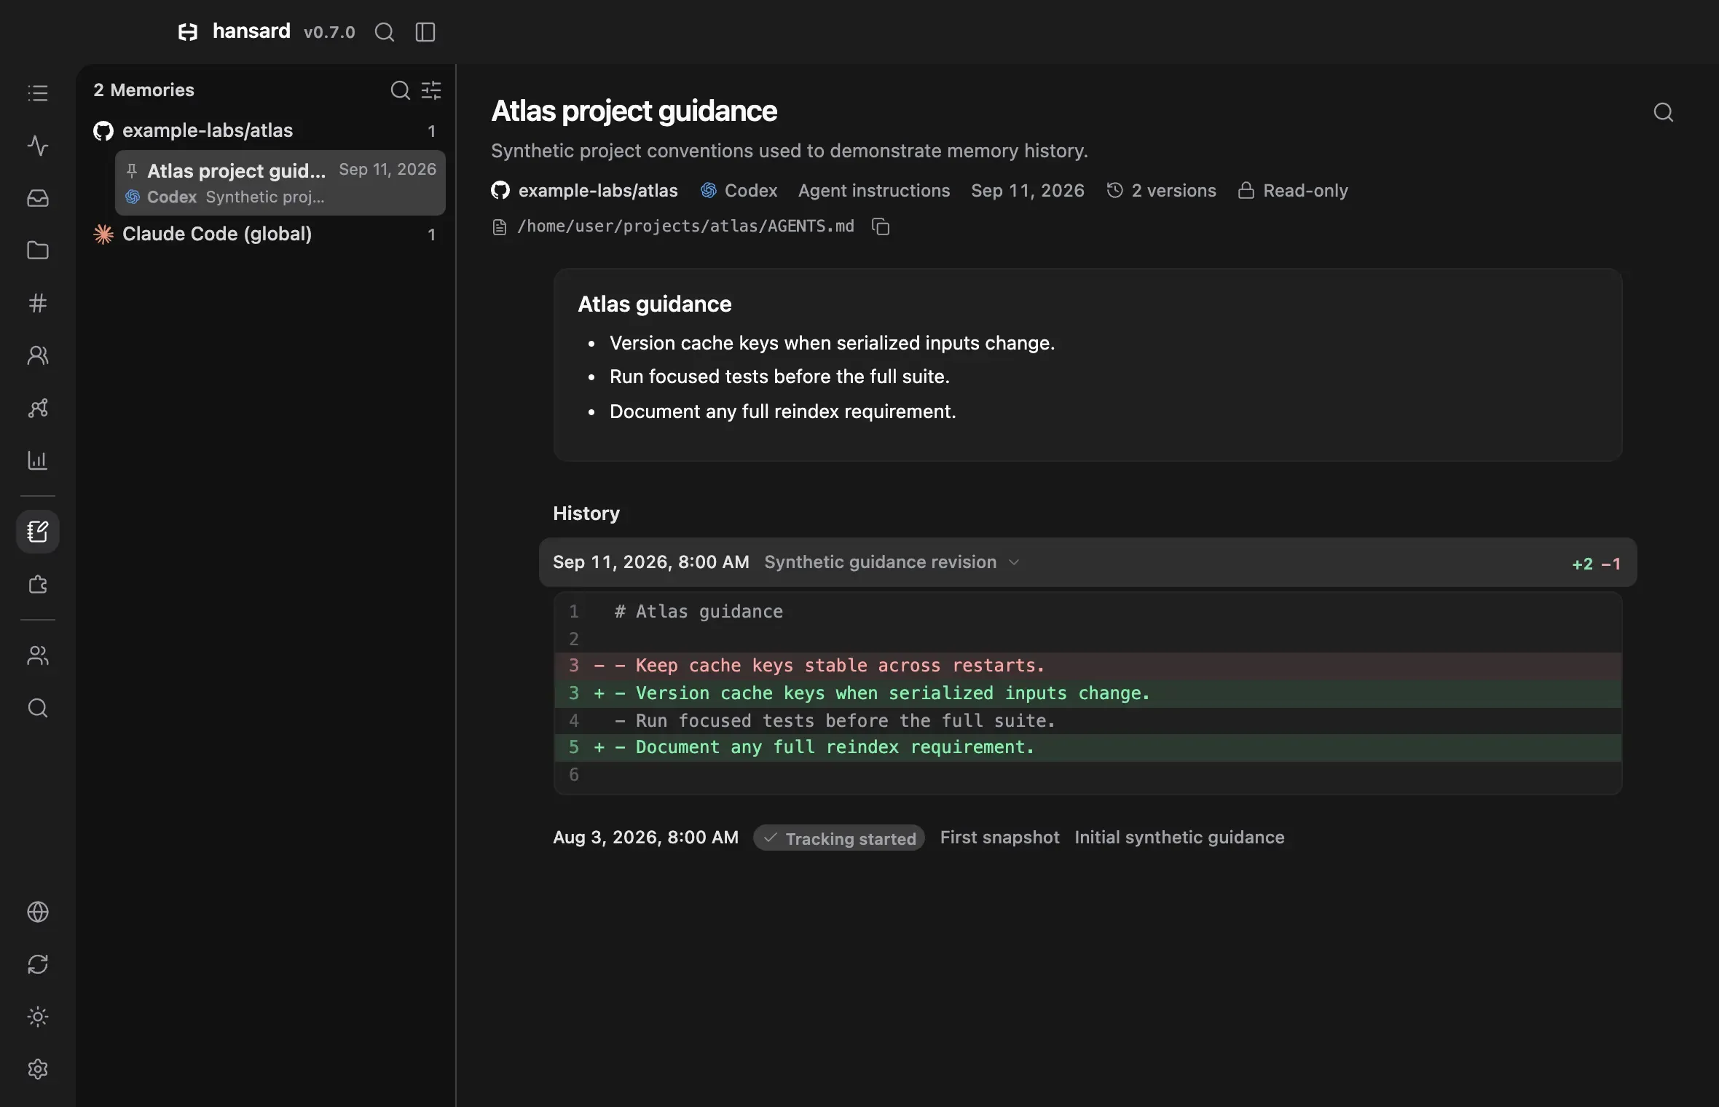1719x1107 pixels.
Task: Click the pin icon on Atlas project guidance
Action: [132, 171]
